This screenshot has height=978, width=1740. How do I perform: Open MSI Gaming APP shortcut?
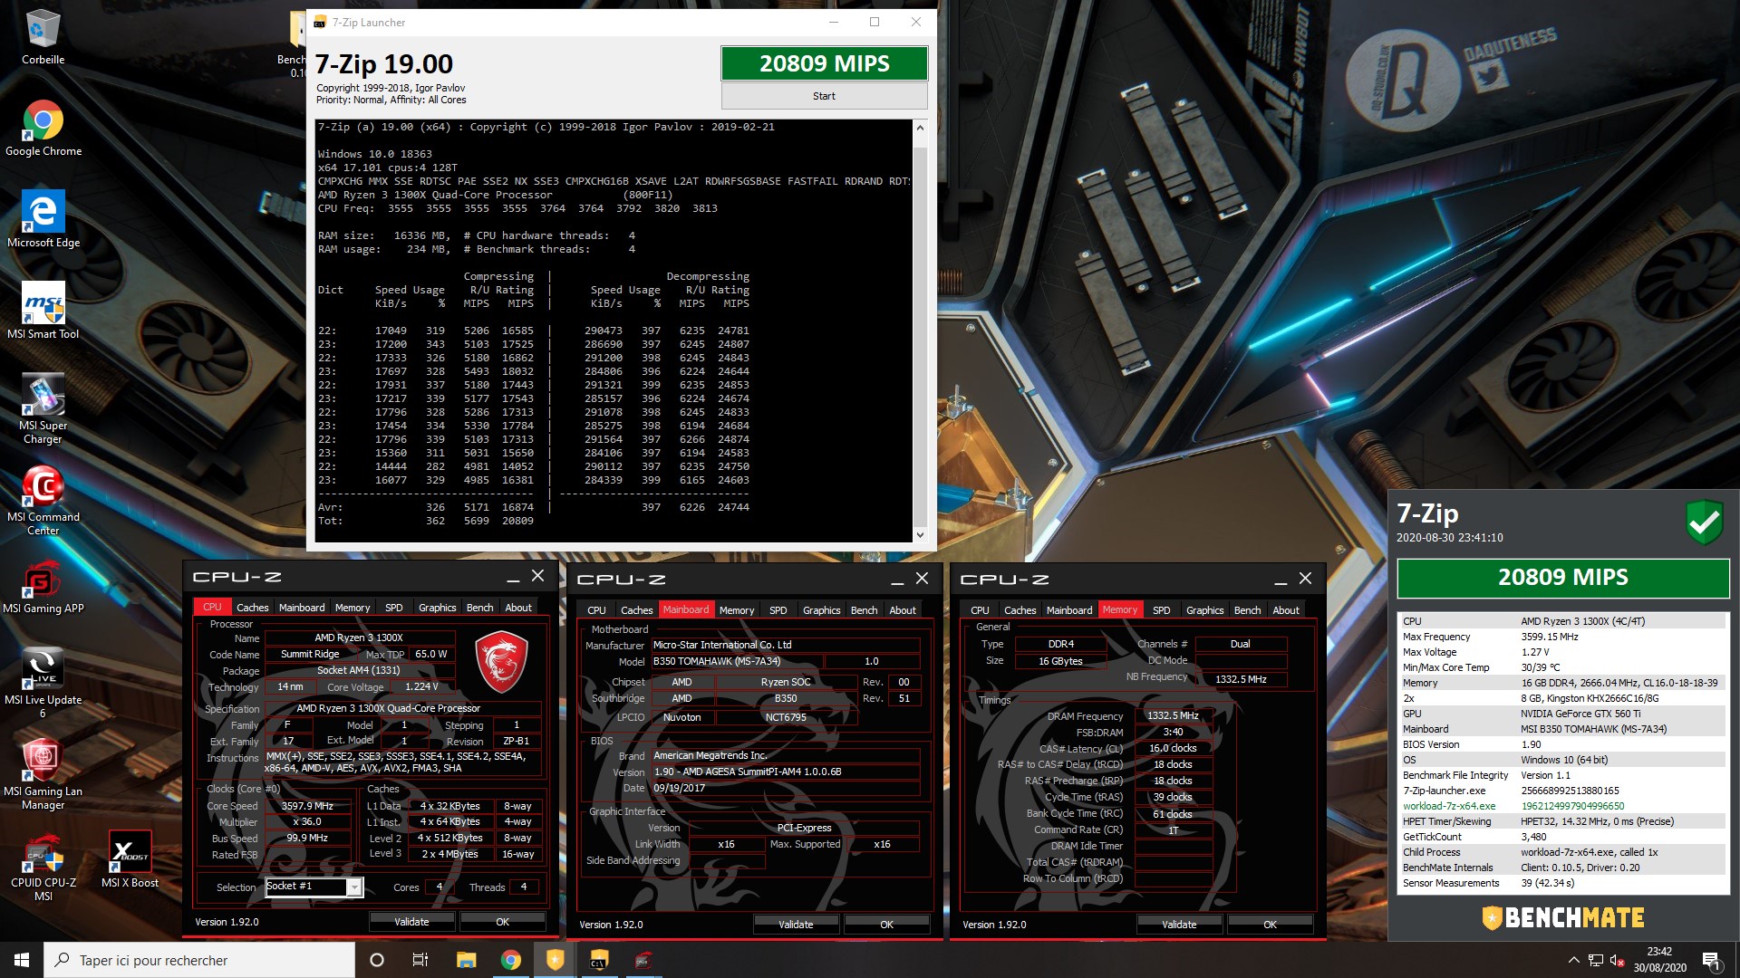[x=43, y=586]
